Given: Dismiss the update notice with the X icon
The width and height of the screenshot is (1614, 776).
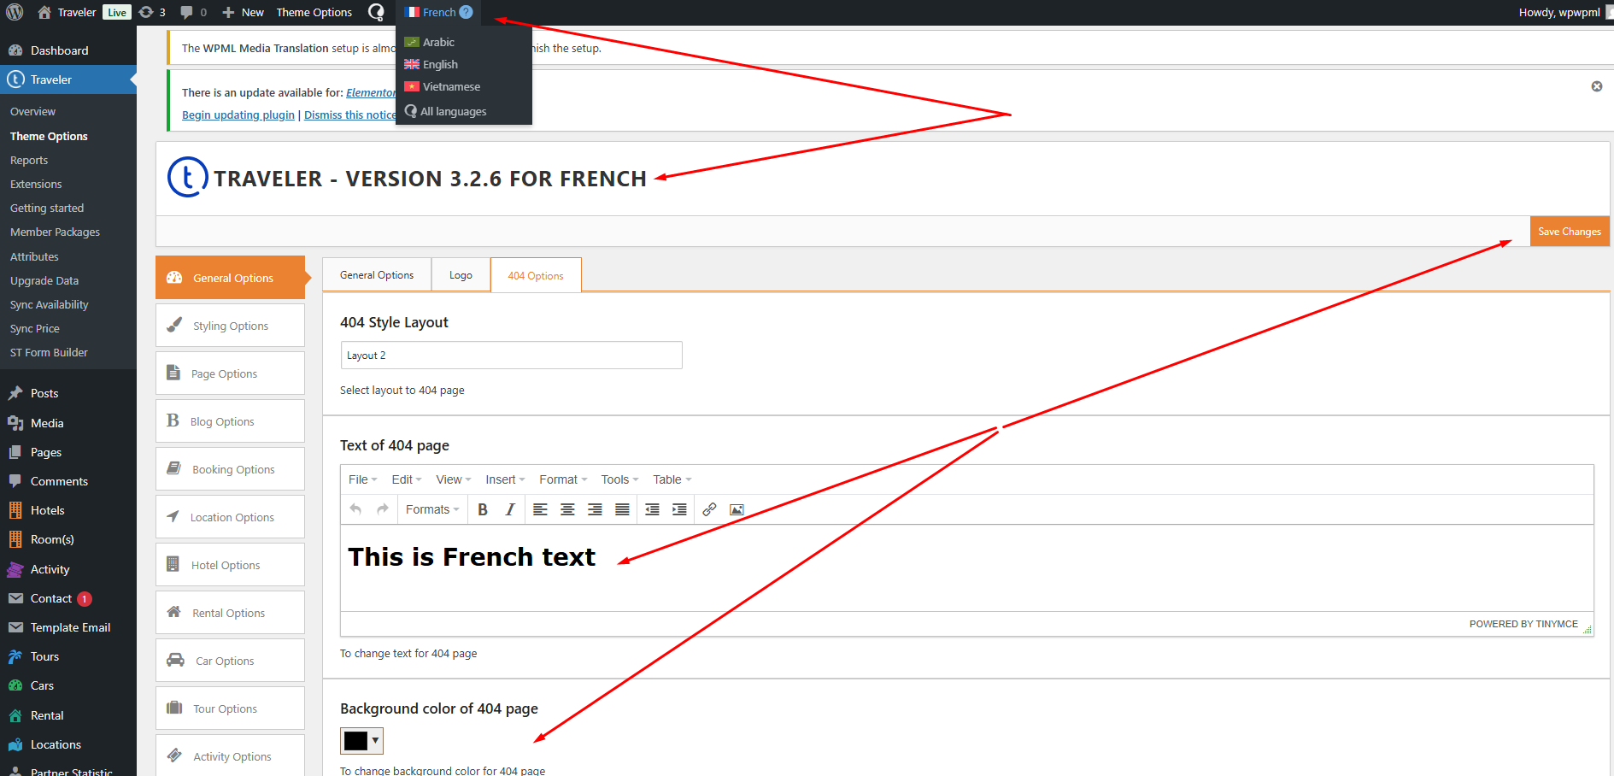Looking at the screenshot, I should [1596, 86].
